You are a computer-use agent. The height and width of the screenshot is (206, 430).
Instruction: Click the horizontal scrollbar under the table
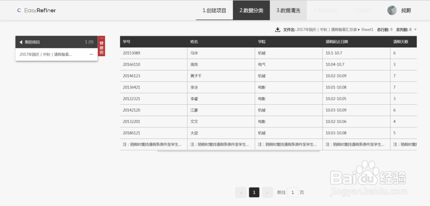238,151
